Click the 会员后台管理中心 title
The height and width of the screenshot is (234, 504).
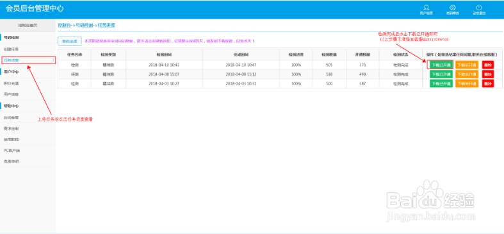[35, 8]
